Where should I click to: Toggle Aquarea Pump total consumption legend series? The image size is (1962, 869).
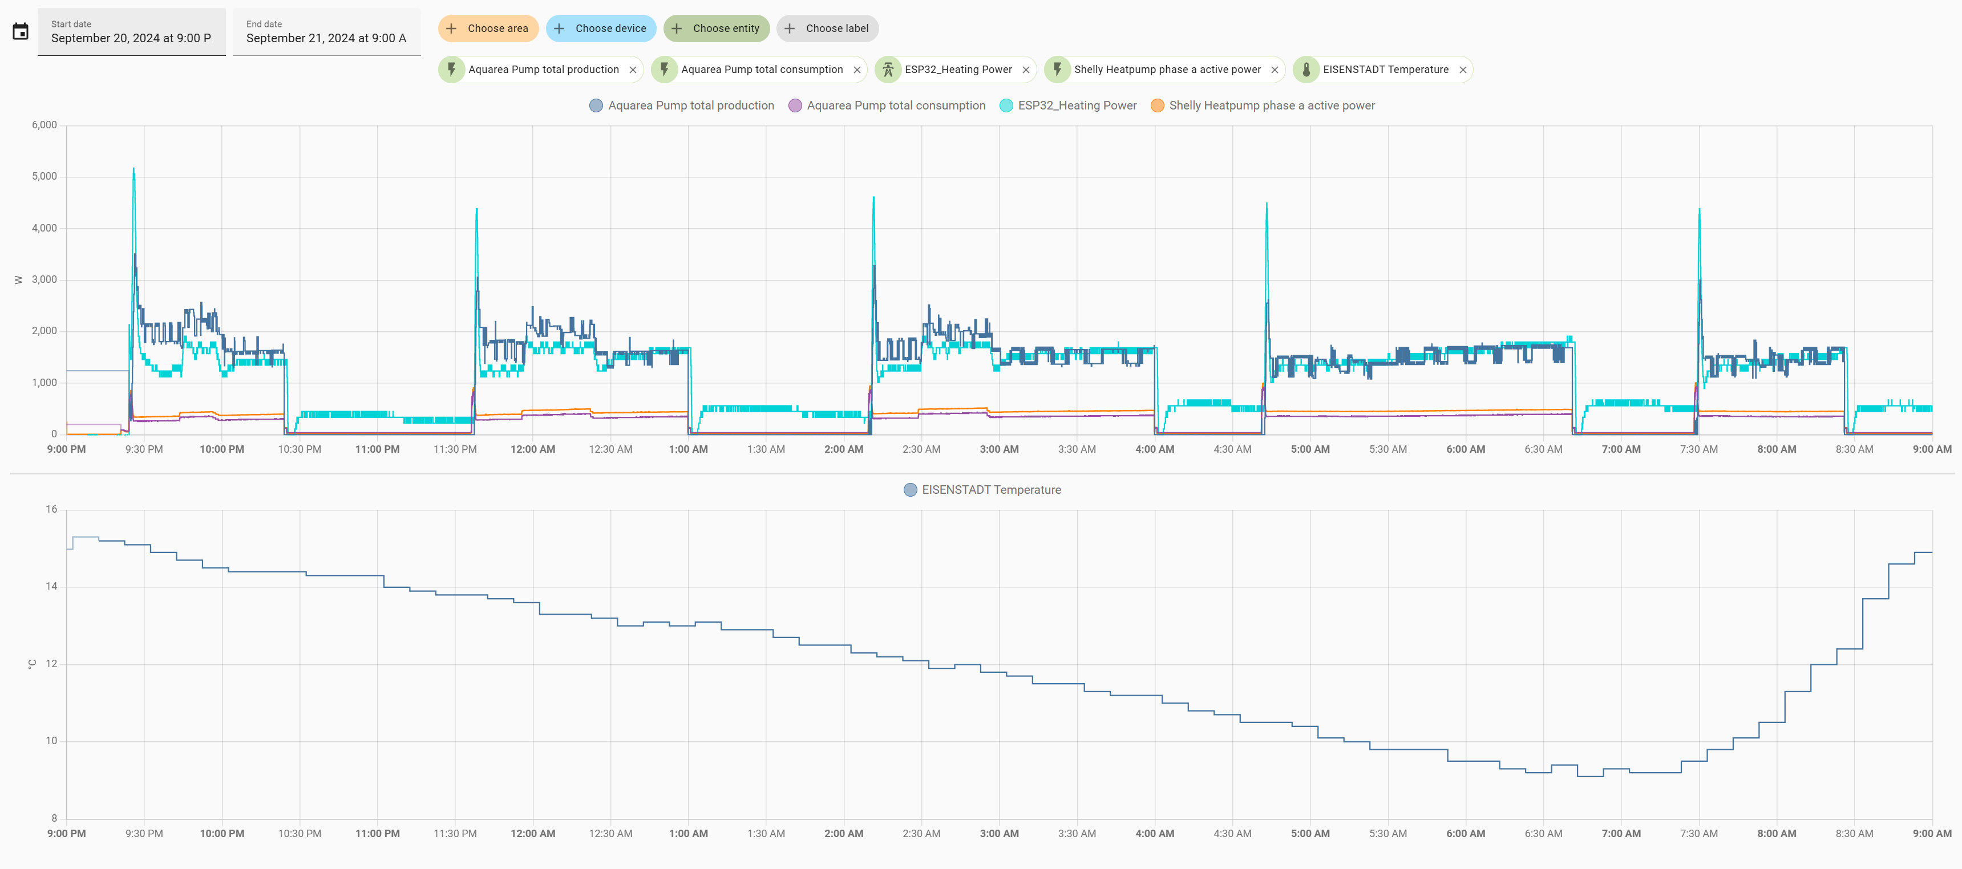coord(887,105)
